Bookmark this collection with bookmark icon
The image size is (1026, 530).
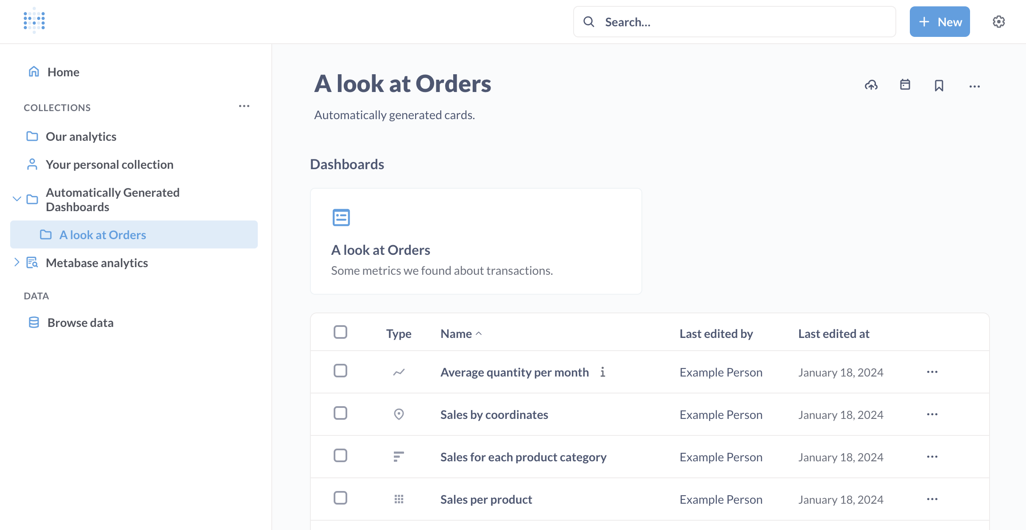point(939,86)
